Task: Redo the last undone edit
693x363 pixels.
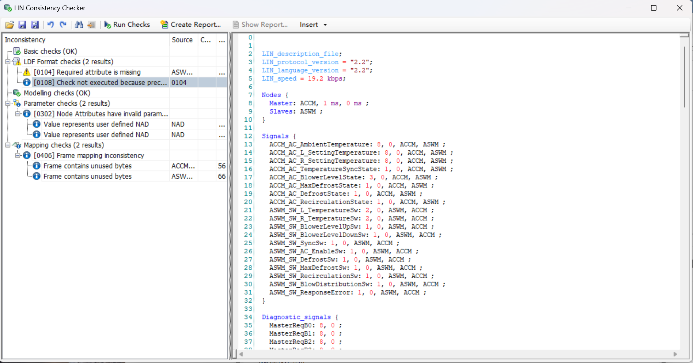Action: [x=63, y=24]
